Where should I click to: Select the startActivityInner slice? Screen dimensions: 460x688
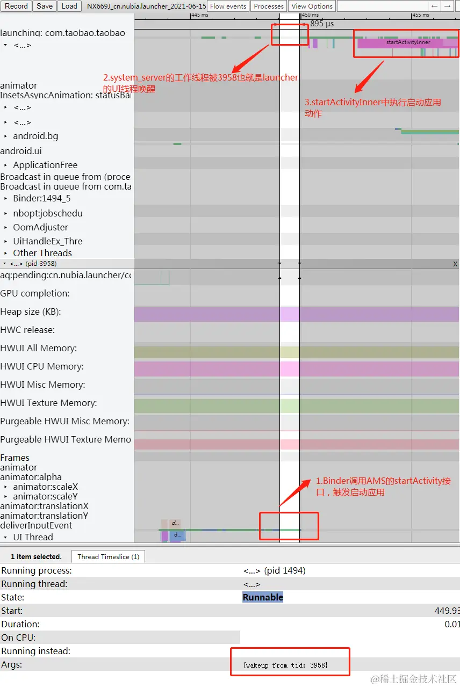pos(408,42)
